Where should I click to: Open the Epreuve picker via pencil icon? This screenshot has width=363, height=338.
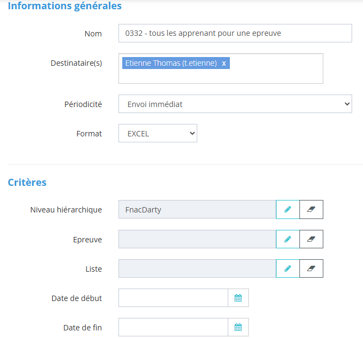[x=287, y=239]
